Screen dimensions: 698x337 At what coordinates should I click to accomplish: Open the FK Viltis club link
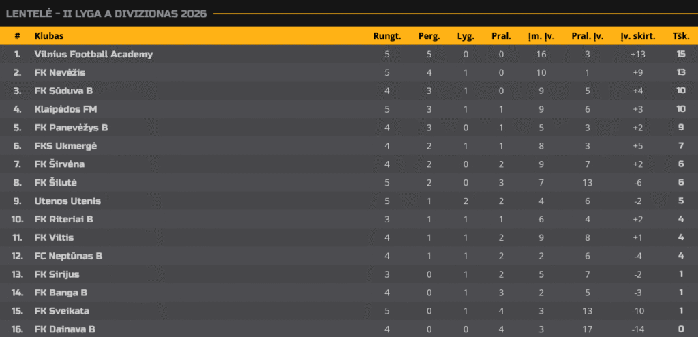(x=54, y=238)
